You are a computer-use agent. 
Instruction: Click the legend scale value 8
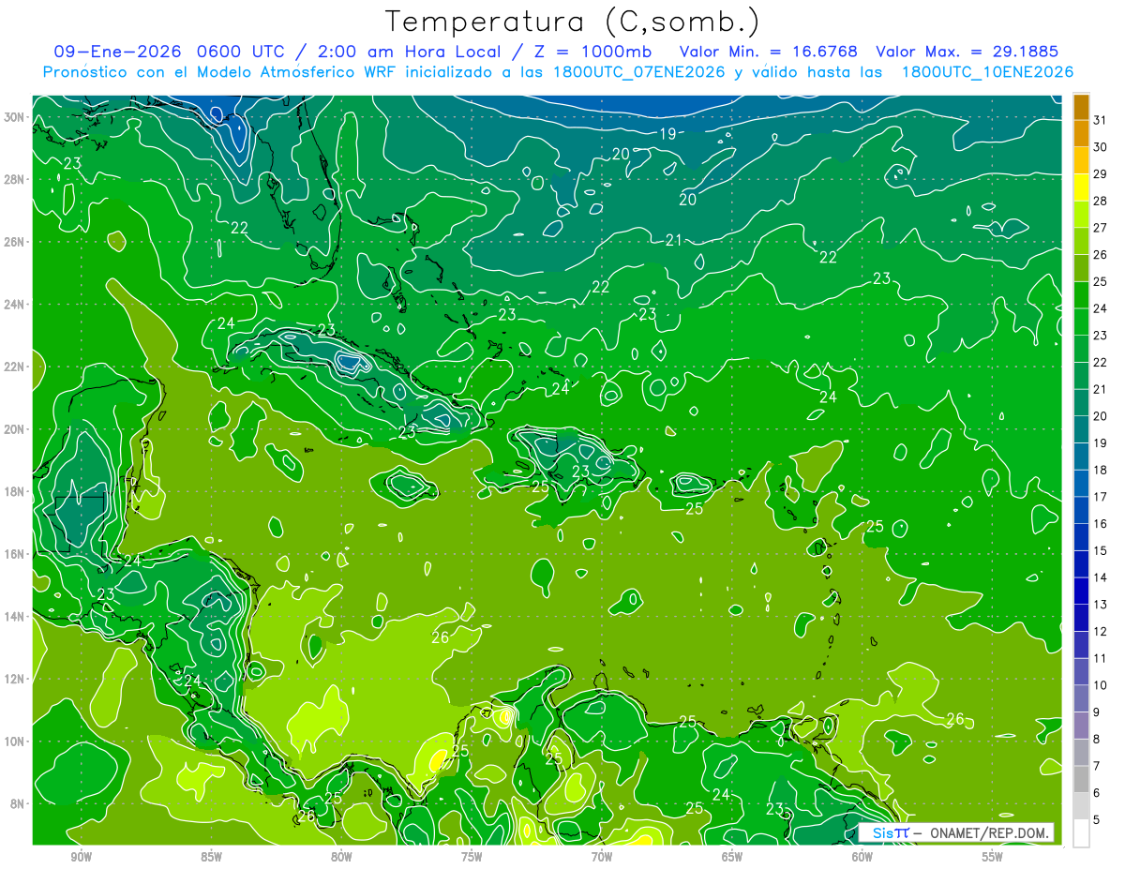(1098, 739)
